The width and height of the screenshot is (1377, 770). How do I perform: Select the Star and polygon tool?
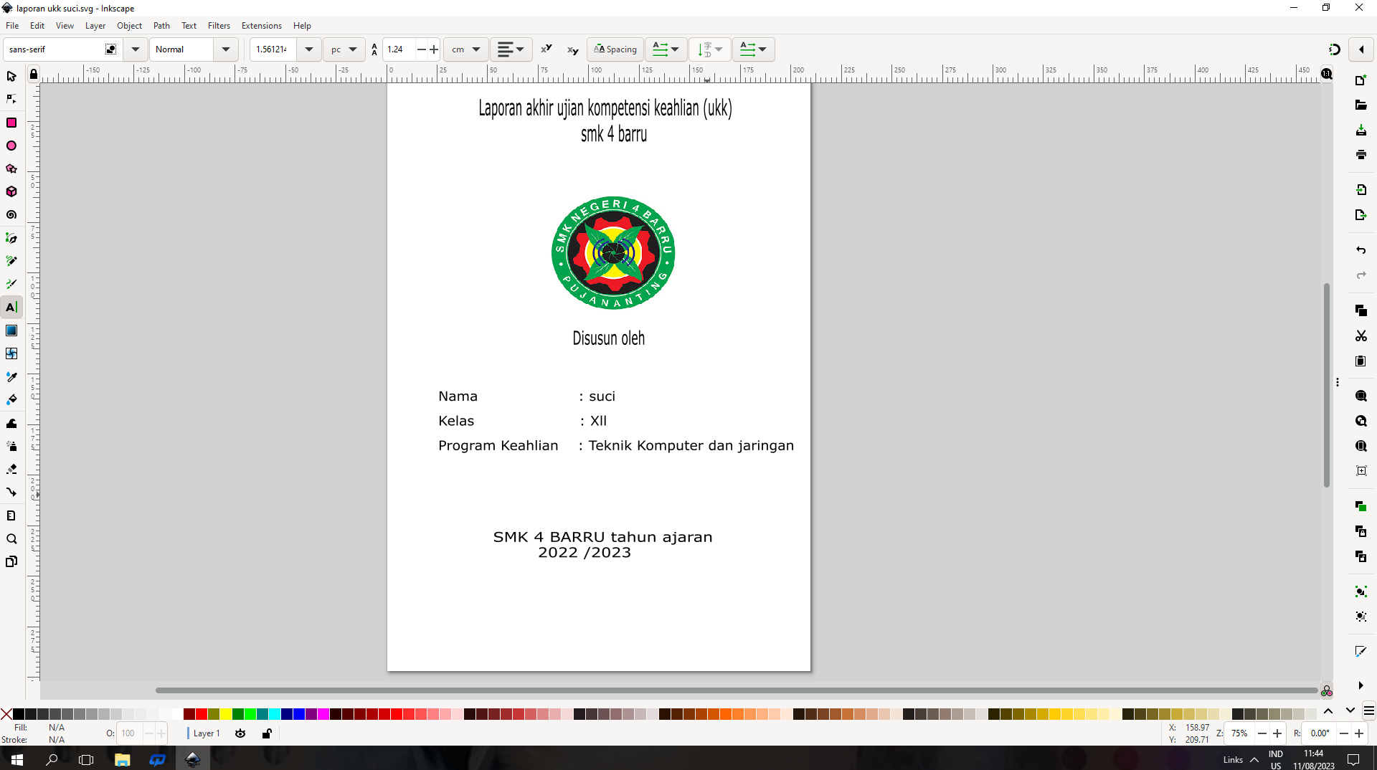point(11,168)
